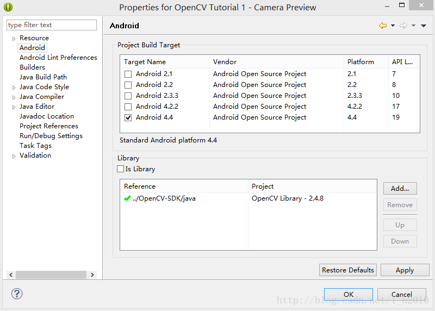The height and width of the screenshot is (311, 435).
Task: Click the Remove library button
Action: pyautogui.click(x=400, y=205)
